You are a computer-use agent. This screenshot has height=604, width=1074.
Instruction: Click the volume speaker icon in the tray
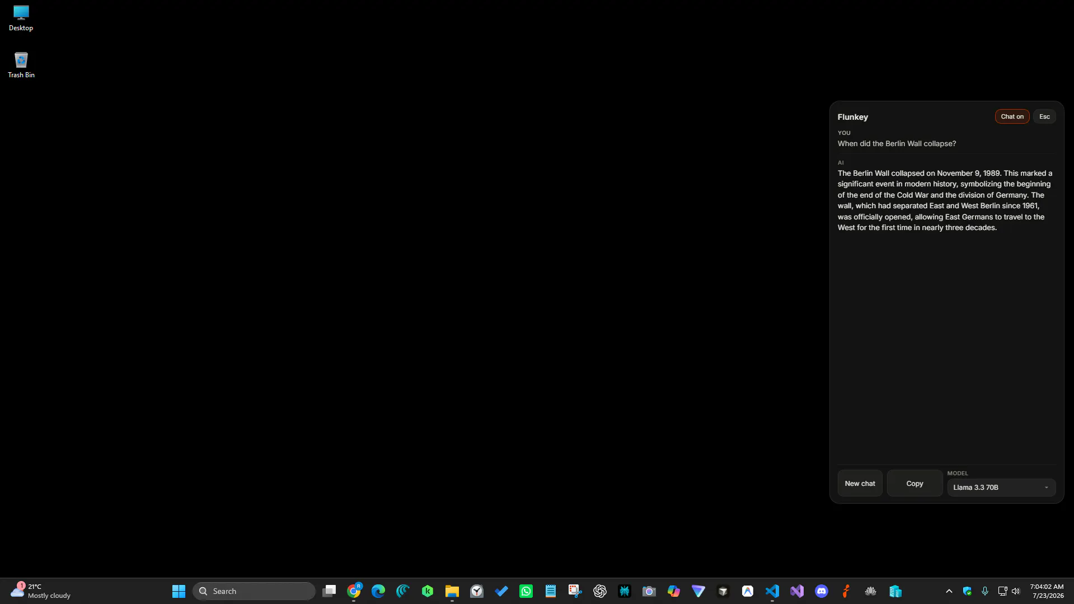point(1016,591)
